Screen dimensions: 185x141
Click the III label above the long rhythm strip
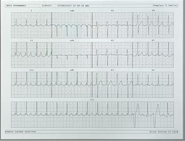point(92,100)
